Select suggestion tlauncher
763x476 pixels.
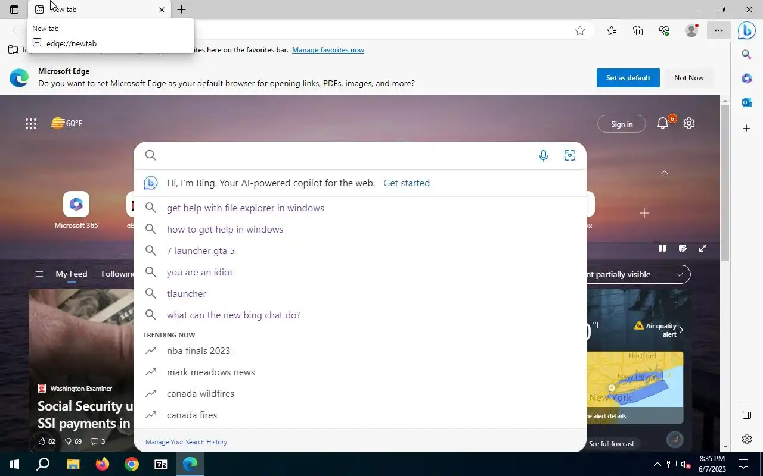(x=360, y=294)
